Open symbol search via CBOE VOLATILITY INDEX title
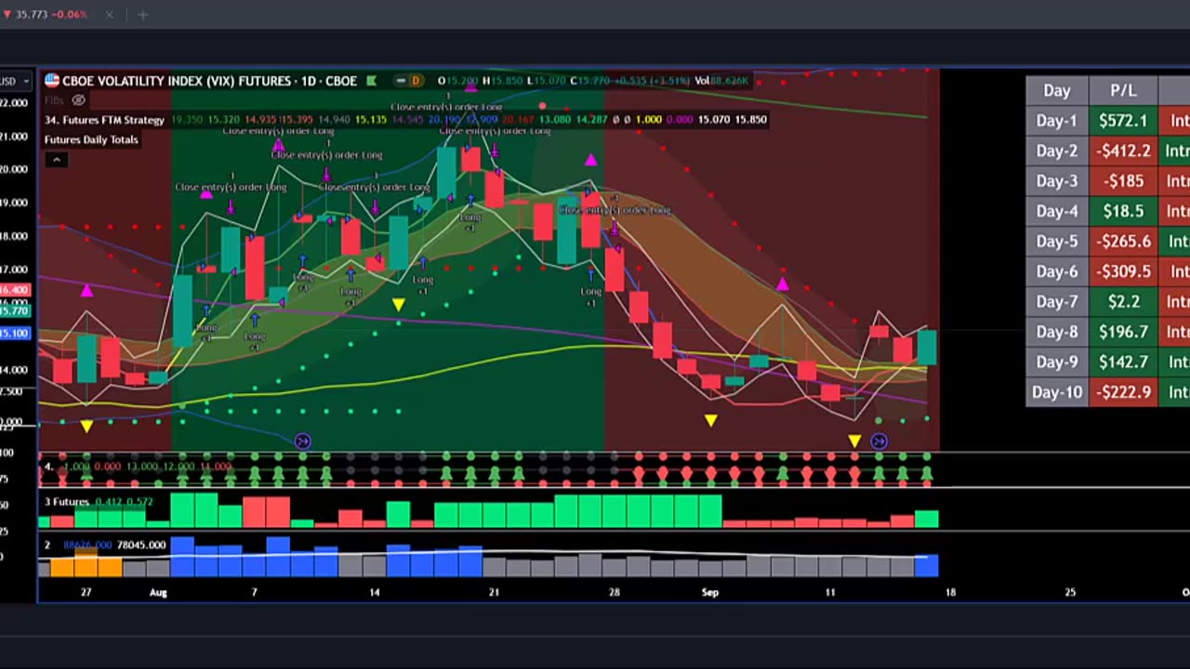Screen dimensions: 1190x669 177,81
